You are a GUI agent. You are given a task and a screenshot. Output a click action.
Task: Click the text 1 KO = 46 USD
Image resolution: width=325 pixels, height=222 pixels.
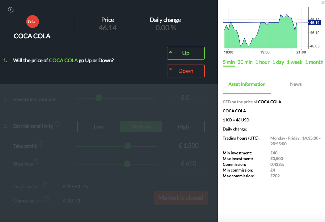tap(236, 120)
